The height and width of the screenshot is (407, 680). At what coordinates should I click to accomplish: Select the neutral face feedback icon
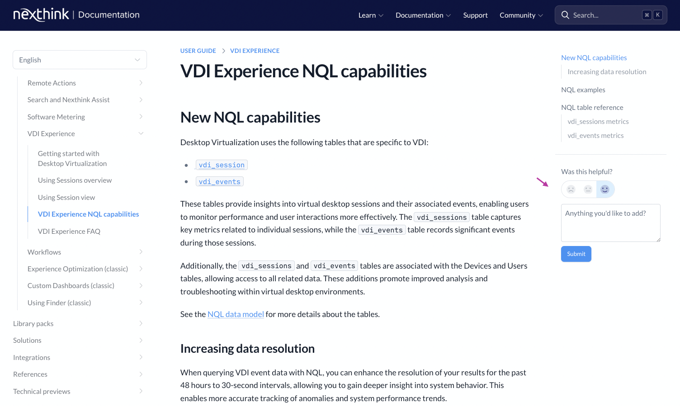click(x=588, y=189)
